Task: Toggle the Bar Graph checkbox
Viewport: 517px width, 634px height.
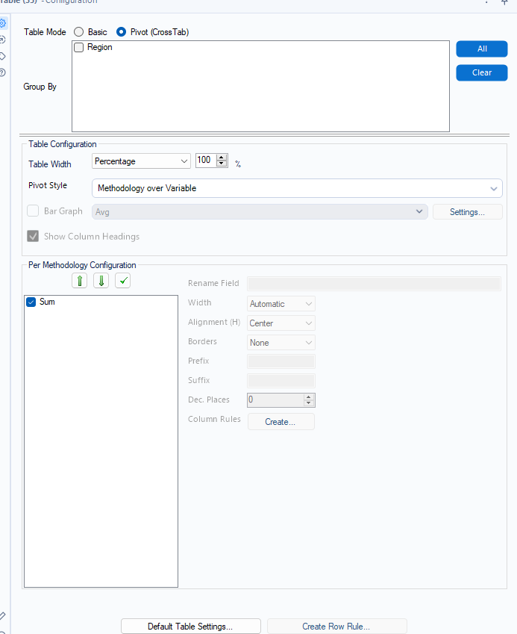Action: (33, 211)
